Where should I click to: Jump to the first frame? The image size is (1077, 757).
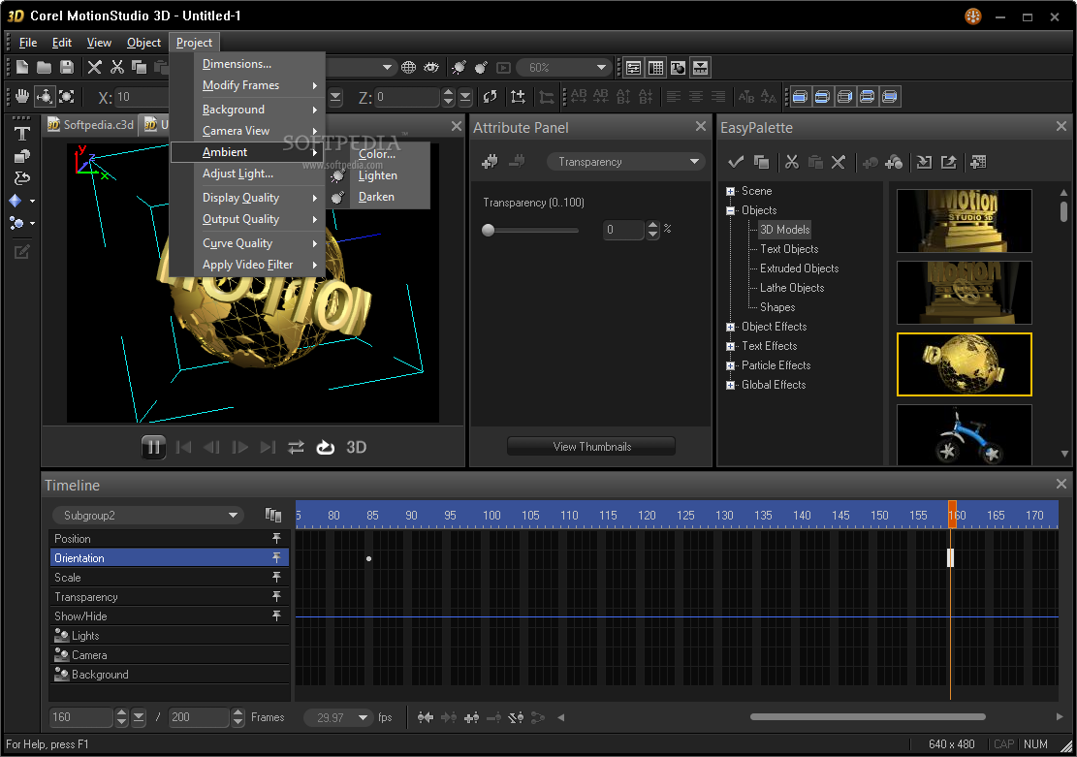[183, 447]
